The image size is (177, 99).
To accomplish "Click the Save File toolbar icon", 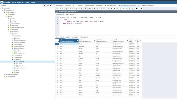I will click(x=60, y=9).
